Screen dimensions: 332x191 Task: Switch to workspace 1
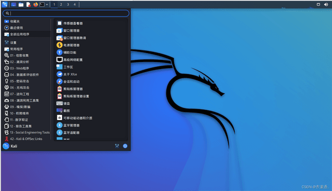coord(54,4)
